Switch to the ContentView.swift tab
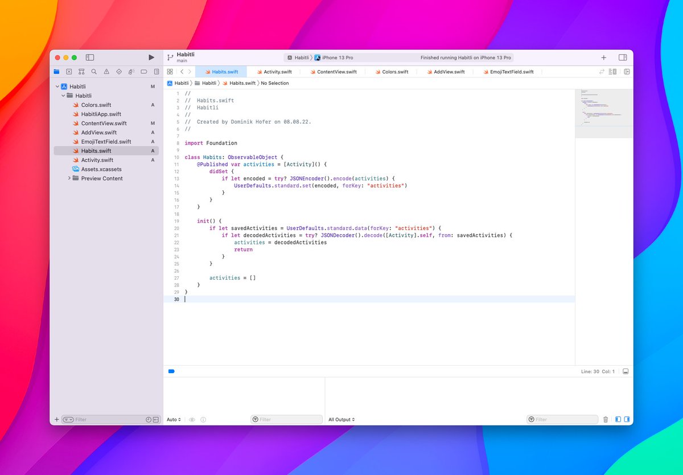Screen dimensions: 683x475 (x=336, y=72)
